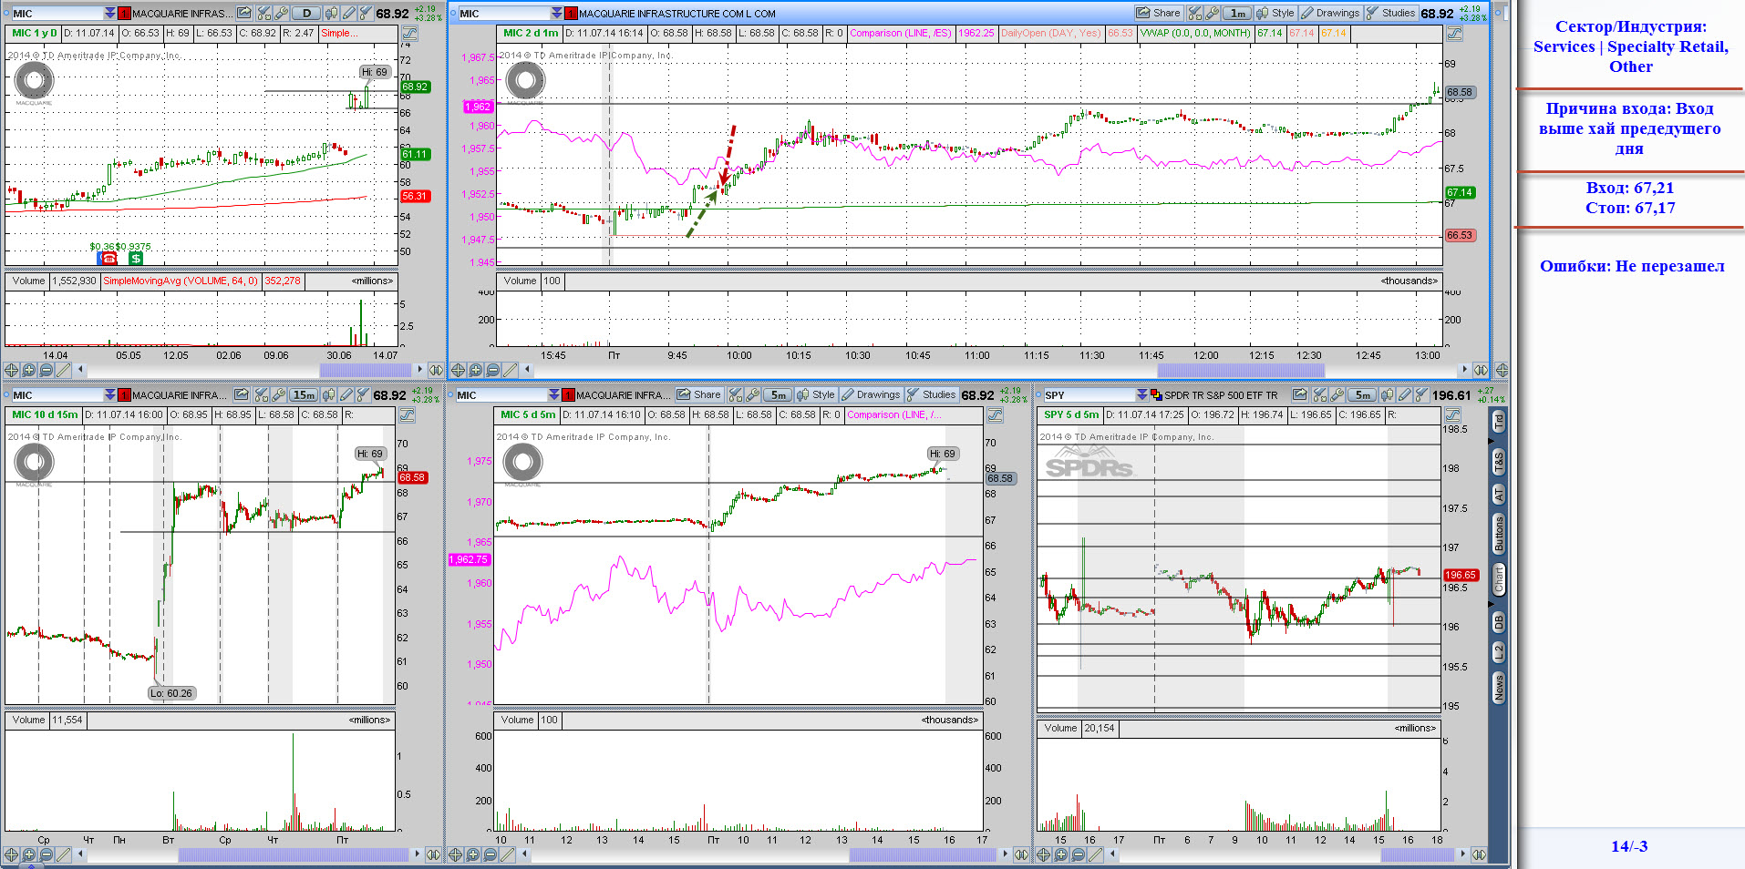The image size is (1745, 869).
Task: Expand the symbol dropdown in the daily MIC chart
Action: (110, 13)
